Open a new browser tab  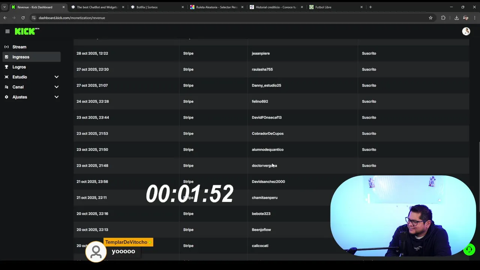tap(370, 7)
